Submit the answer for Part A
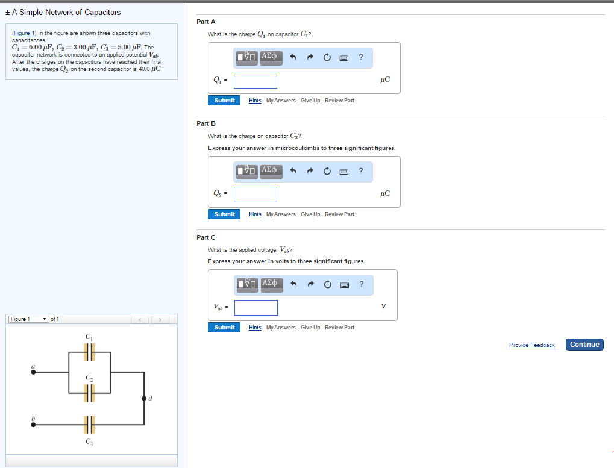The image size is (614, 468). pos(224,100)
